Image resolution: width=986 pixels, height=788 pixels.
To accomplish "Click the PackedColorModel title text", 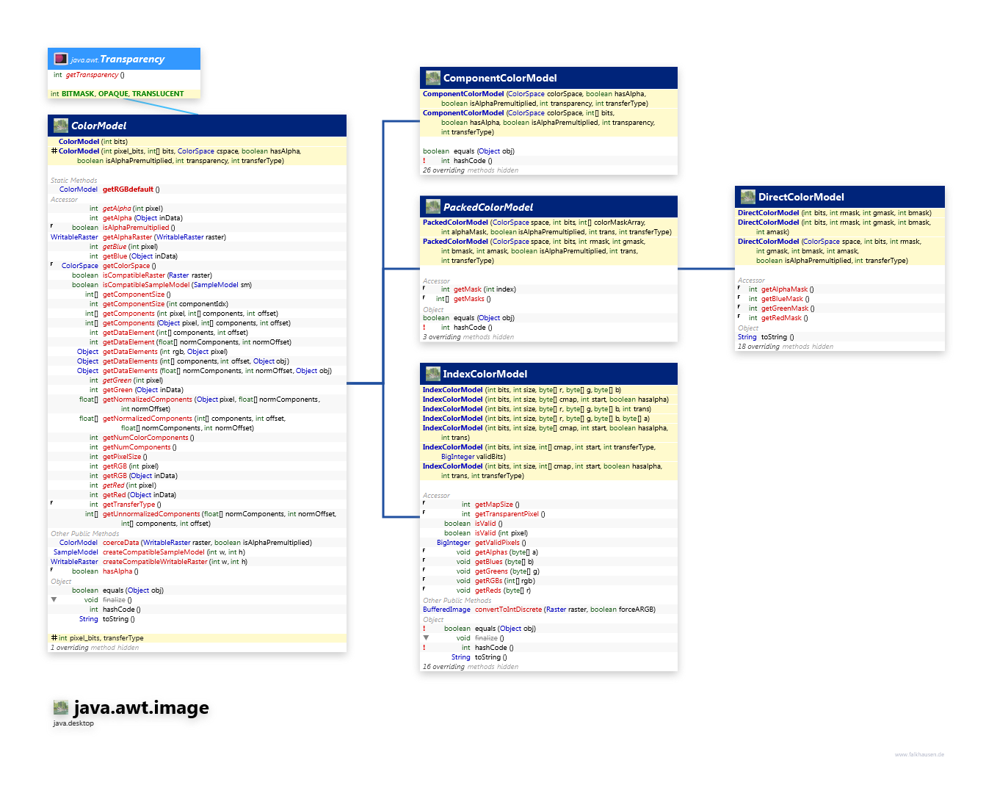I will [488, 207].
